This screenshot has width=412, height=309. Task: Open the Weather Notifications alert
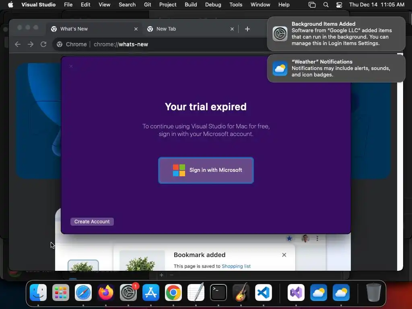336,68
